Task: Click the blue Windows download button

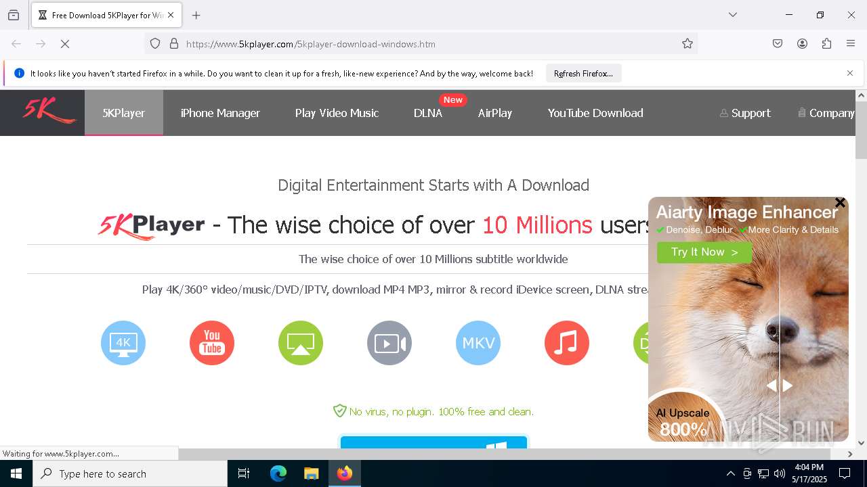Action: (x=433, y=442)
